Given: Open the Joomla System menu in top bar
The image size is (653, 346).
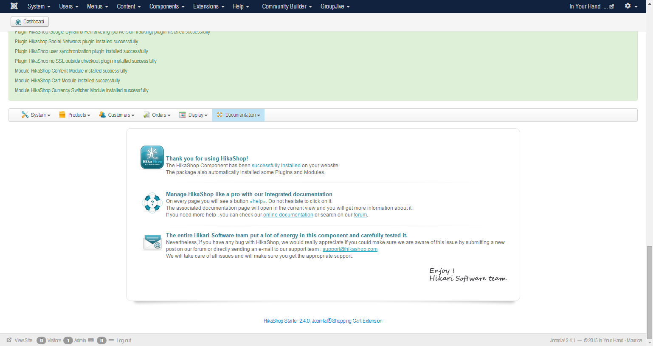Looking at the screenshot, I should pos(39,6).
